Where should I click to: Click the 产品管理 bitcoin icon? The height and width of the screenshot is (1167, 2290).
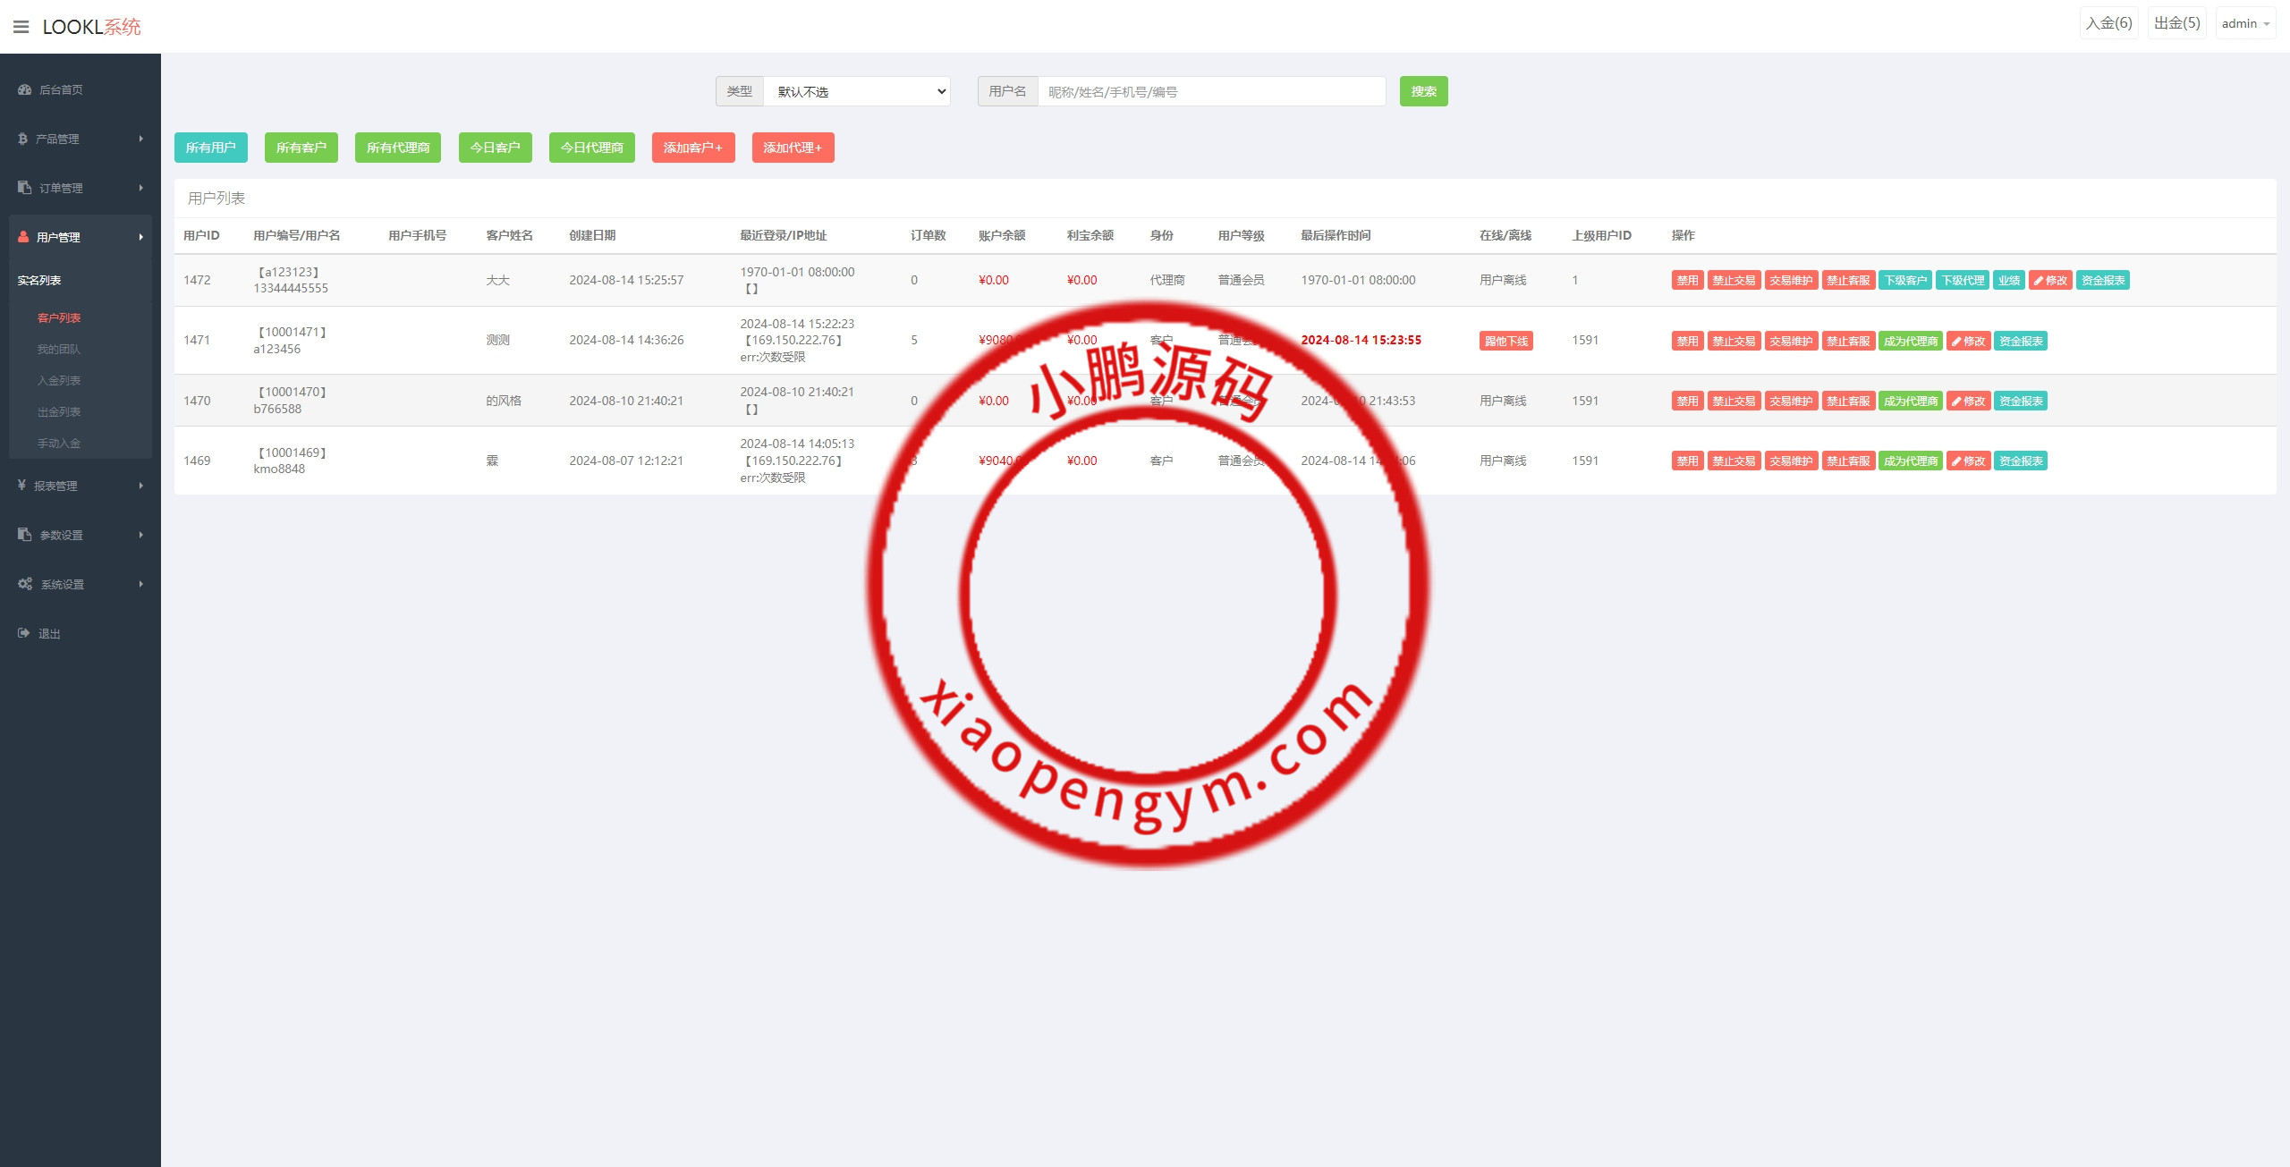(23, 139)
